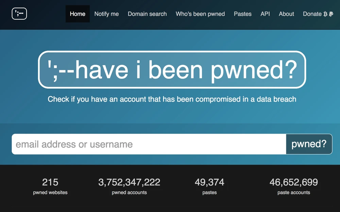Open the Who's been pwned page
Image resolution: width=340 pixels, height=212 pixels.
pos(200,14)
